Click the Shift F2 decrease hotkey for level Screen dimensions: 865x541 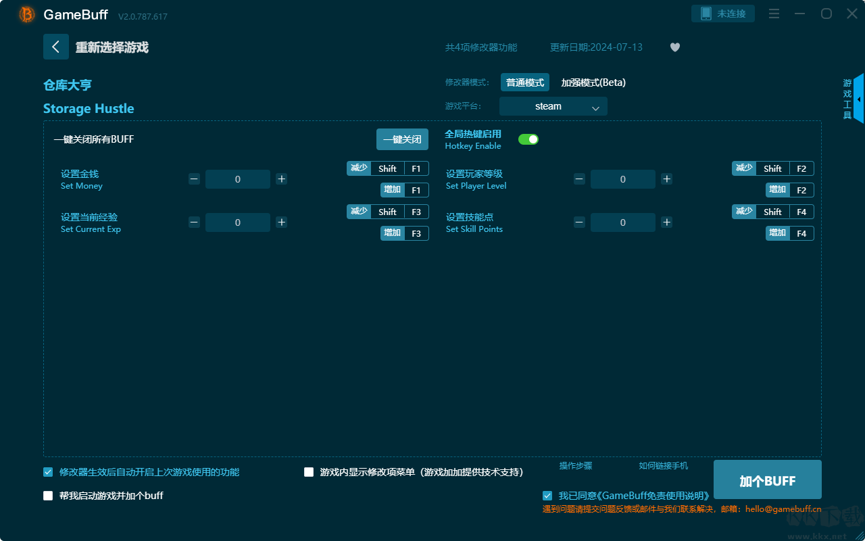773,168
